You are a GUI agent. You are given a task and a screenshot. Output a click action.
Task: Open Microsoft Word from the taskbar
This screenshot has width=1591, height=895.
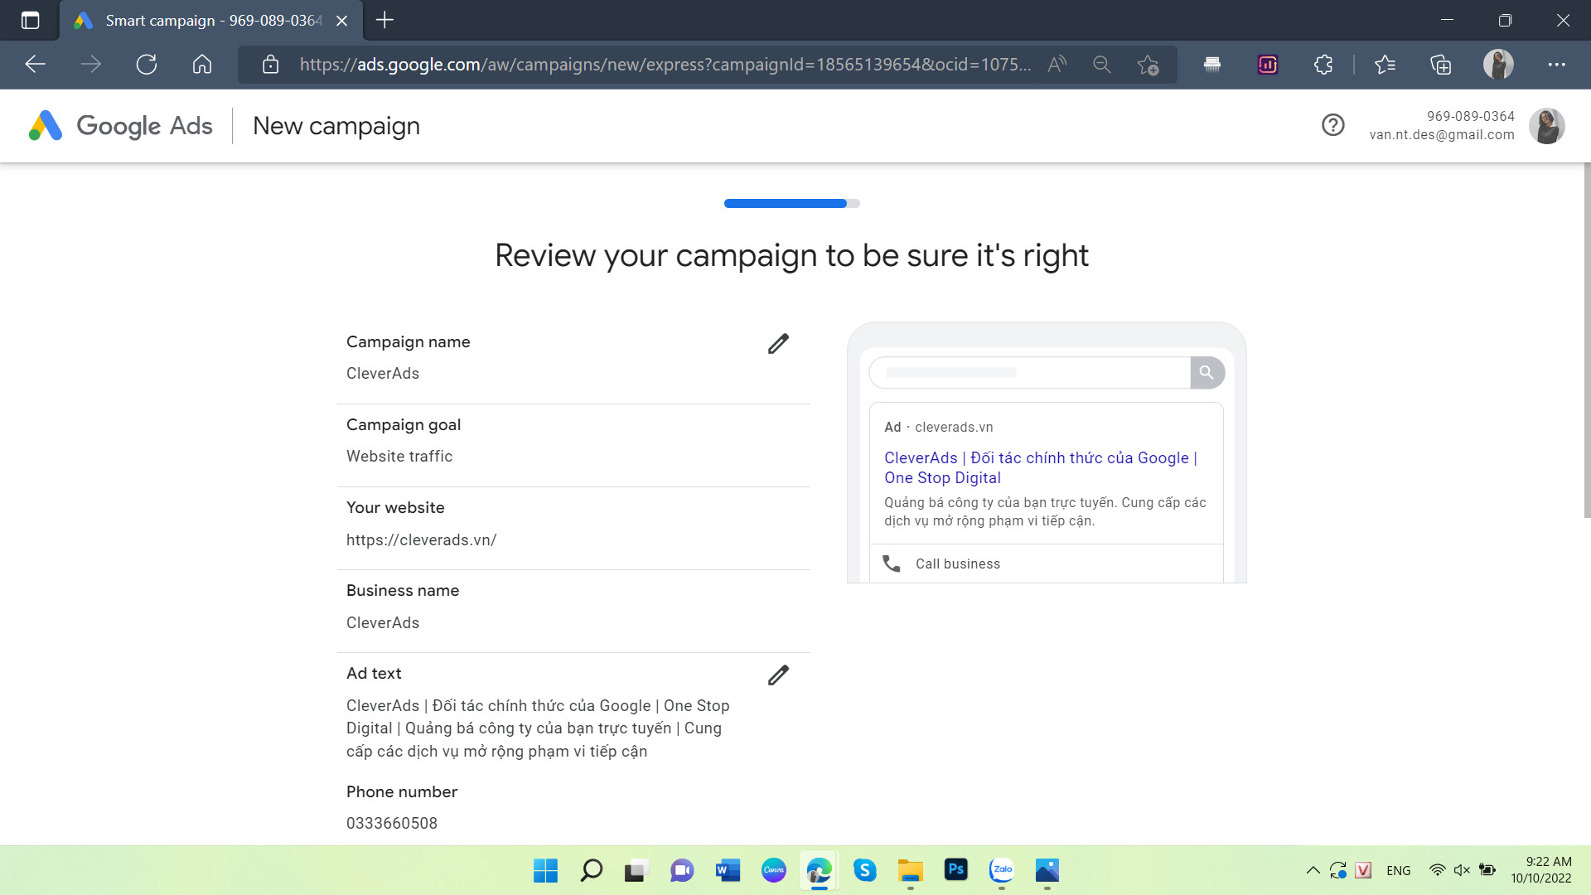pos(728,870)
